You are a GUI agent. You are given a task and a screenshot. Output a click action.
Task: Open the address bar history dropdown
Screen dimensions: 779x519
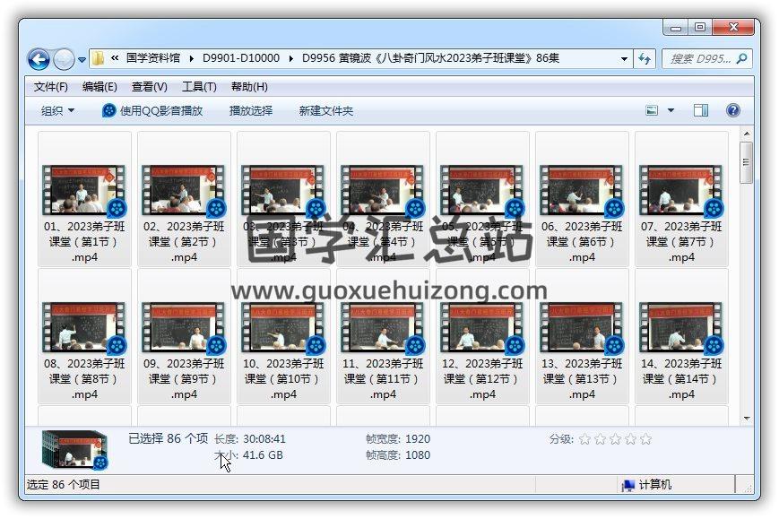(x=625, y=59)
